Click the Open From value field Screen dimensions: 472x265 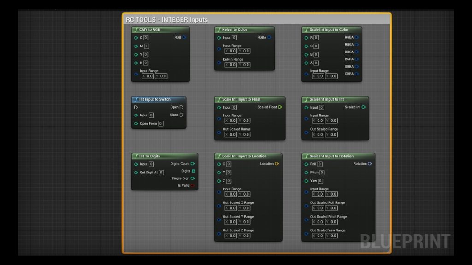tap(161, 124)
